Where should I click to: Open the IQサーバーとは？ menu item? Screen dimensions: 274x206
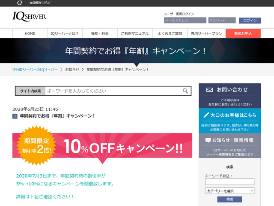point(65,33)
